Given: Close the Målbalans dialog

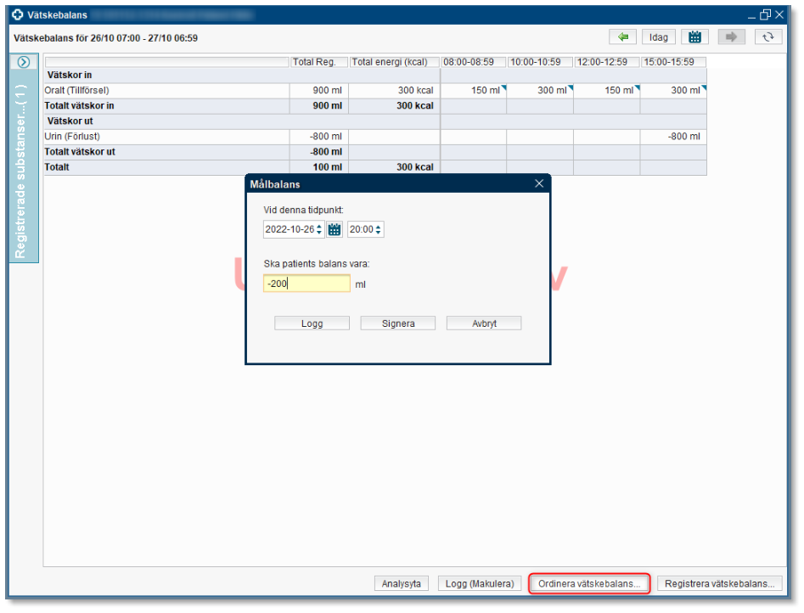Looking at the screenshot, I should (x=539, y=183).
